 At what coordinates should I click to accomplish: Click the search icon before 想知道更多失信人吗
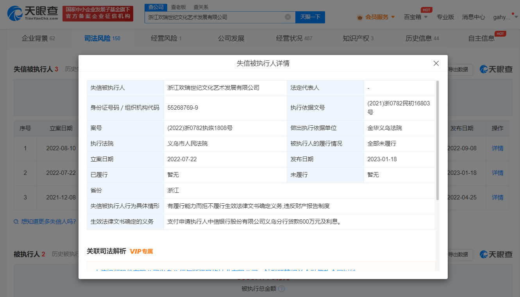point(16,222)
